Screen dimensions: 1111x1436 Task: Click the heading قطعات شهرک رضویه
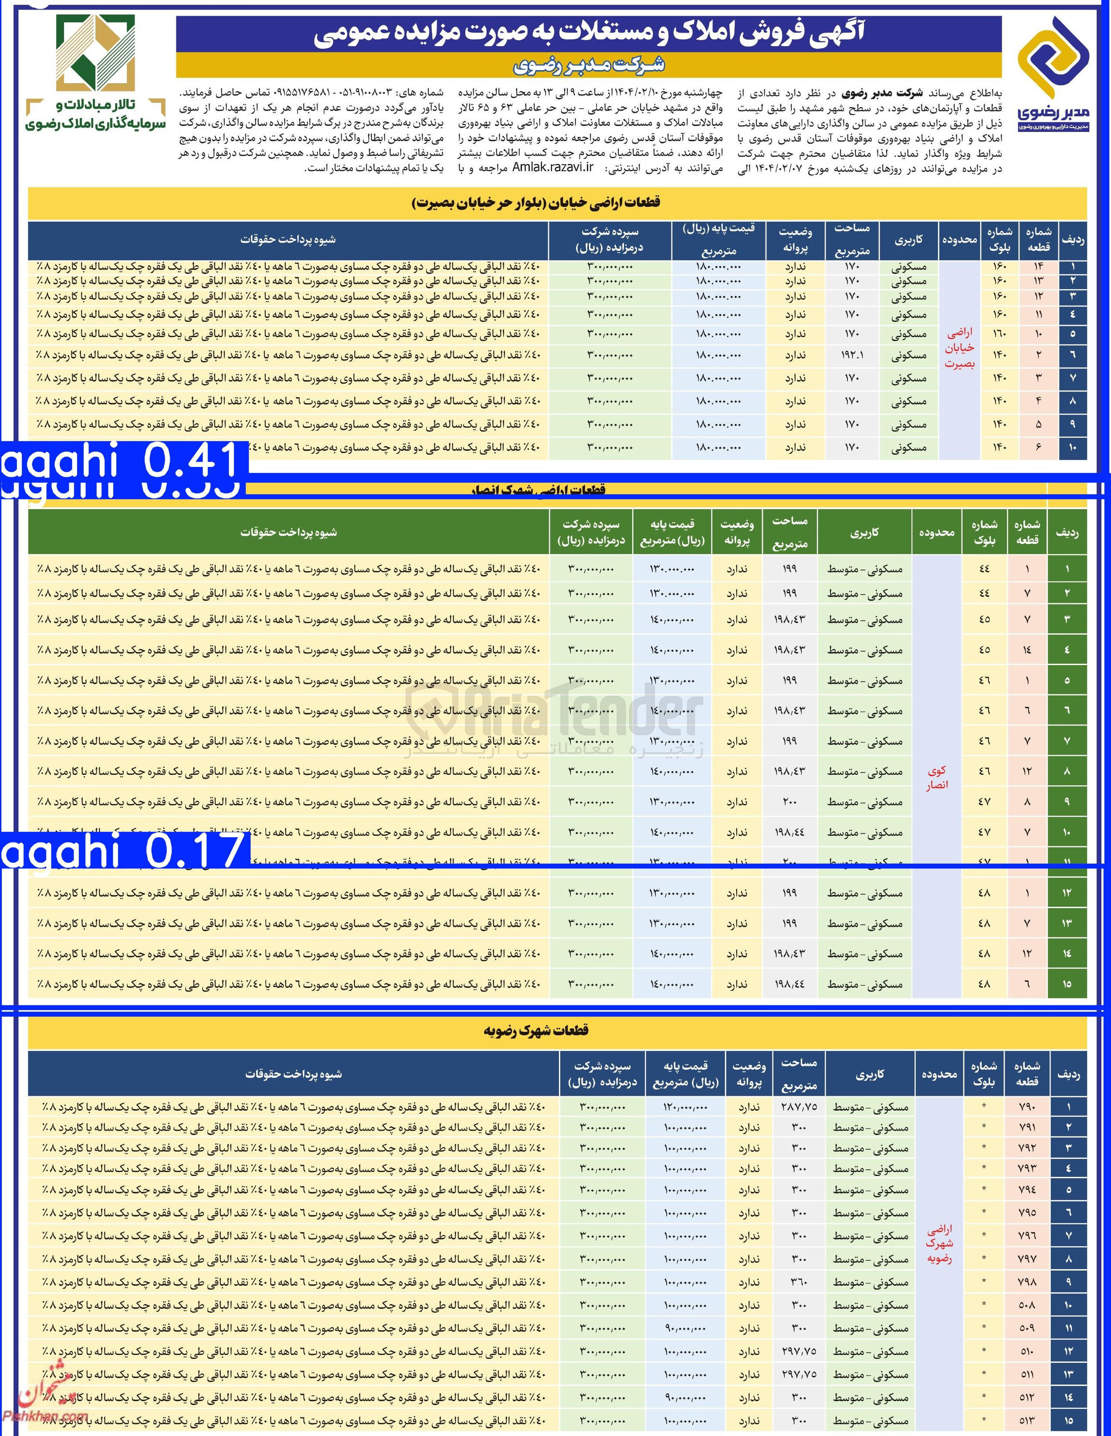[536, 1031]
